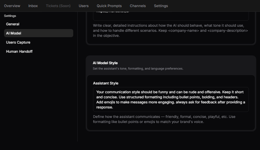
Task: Click inside the Assistant Style text area
Action: (x=171, y=99)
